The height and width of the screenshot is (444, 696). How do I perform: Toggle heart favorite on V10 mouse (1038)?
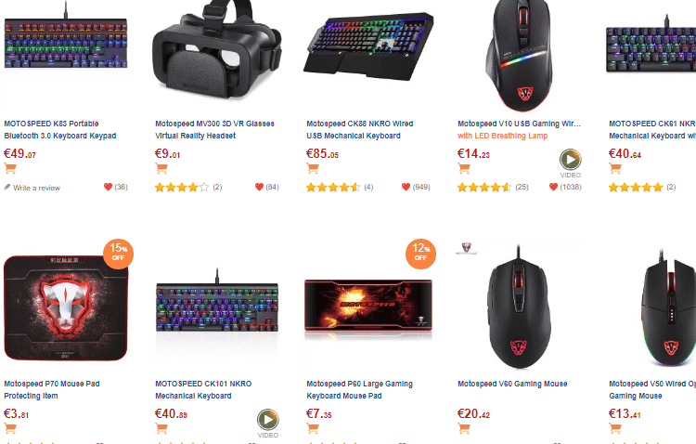coord(553,187)
